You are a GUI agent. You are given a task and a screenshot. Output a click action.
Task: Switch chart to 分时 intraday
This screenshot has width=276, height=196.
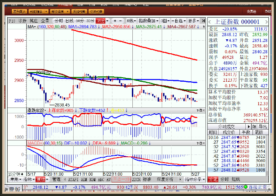pos(59,21)
